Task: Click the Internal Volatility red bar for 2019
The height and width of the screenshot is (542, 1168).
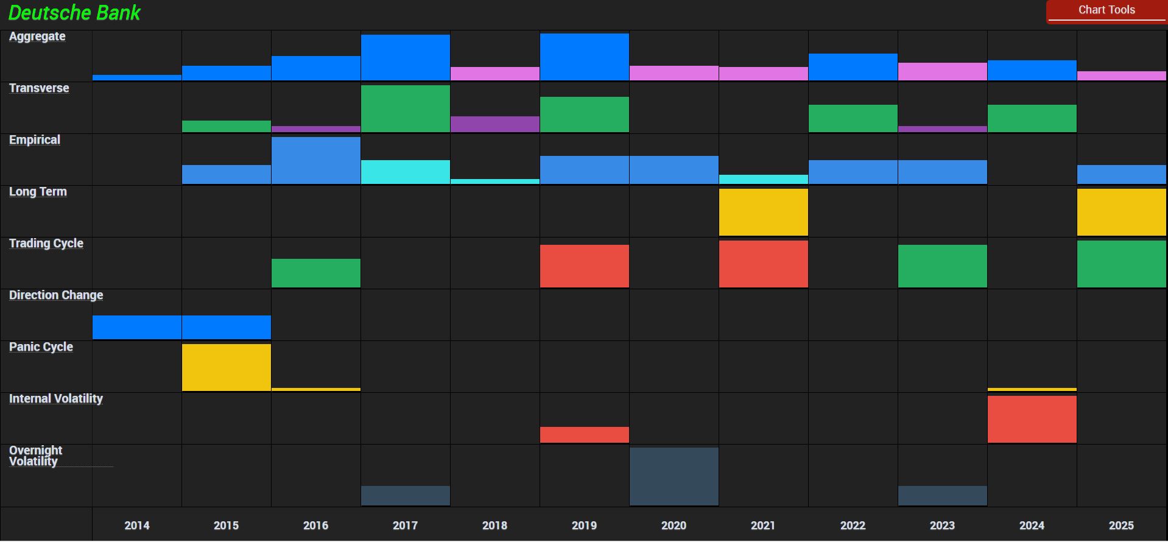Action: (585, 435)
